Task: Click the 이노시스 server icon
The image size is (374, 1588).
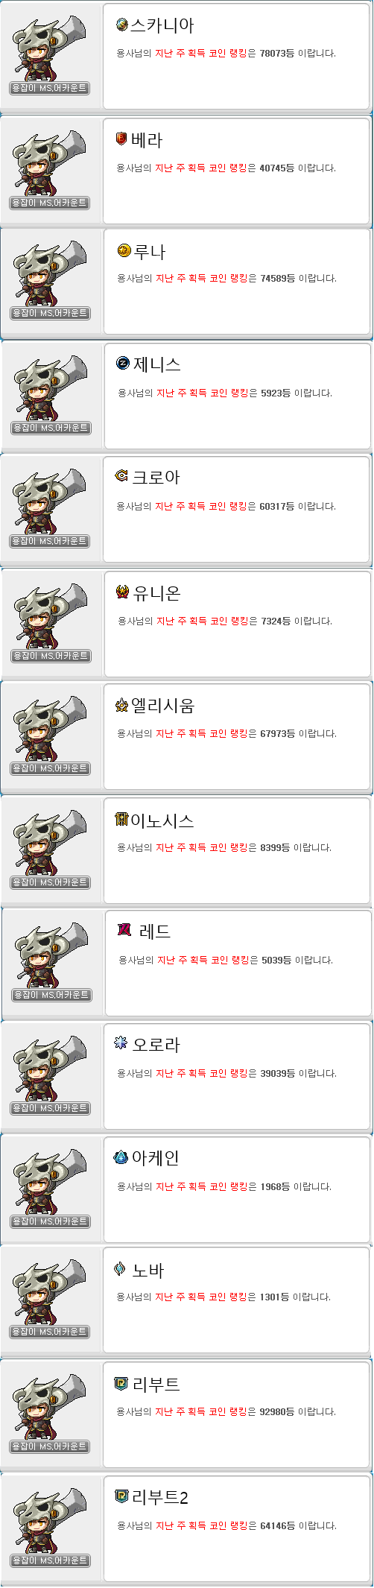Action: tap(122, 820)
